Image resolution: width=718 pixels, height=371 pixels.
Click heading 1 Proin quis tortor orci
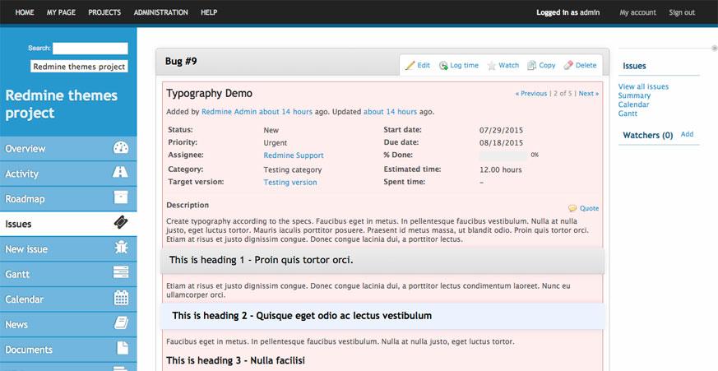point(261,260)
